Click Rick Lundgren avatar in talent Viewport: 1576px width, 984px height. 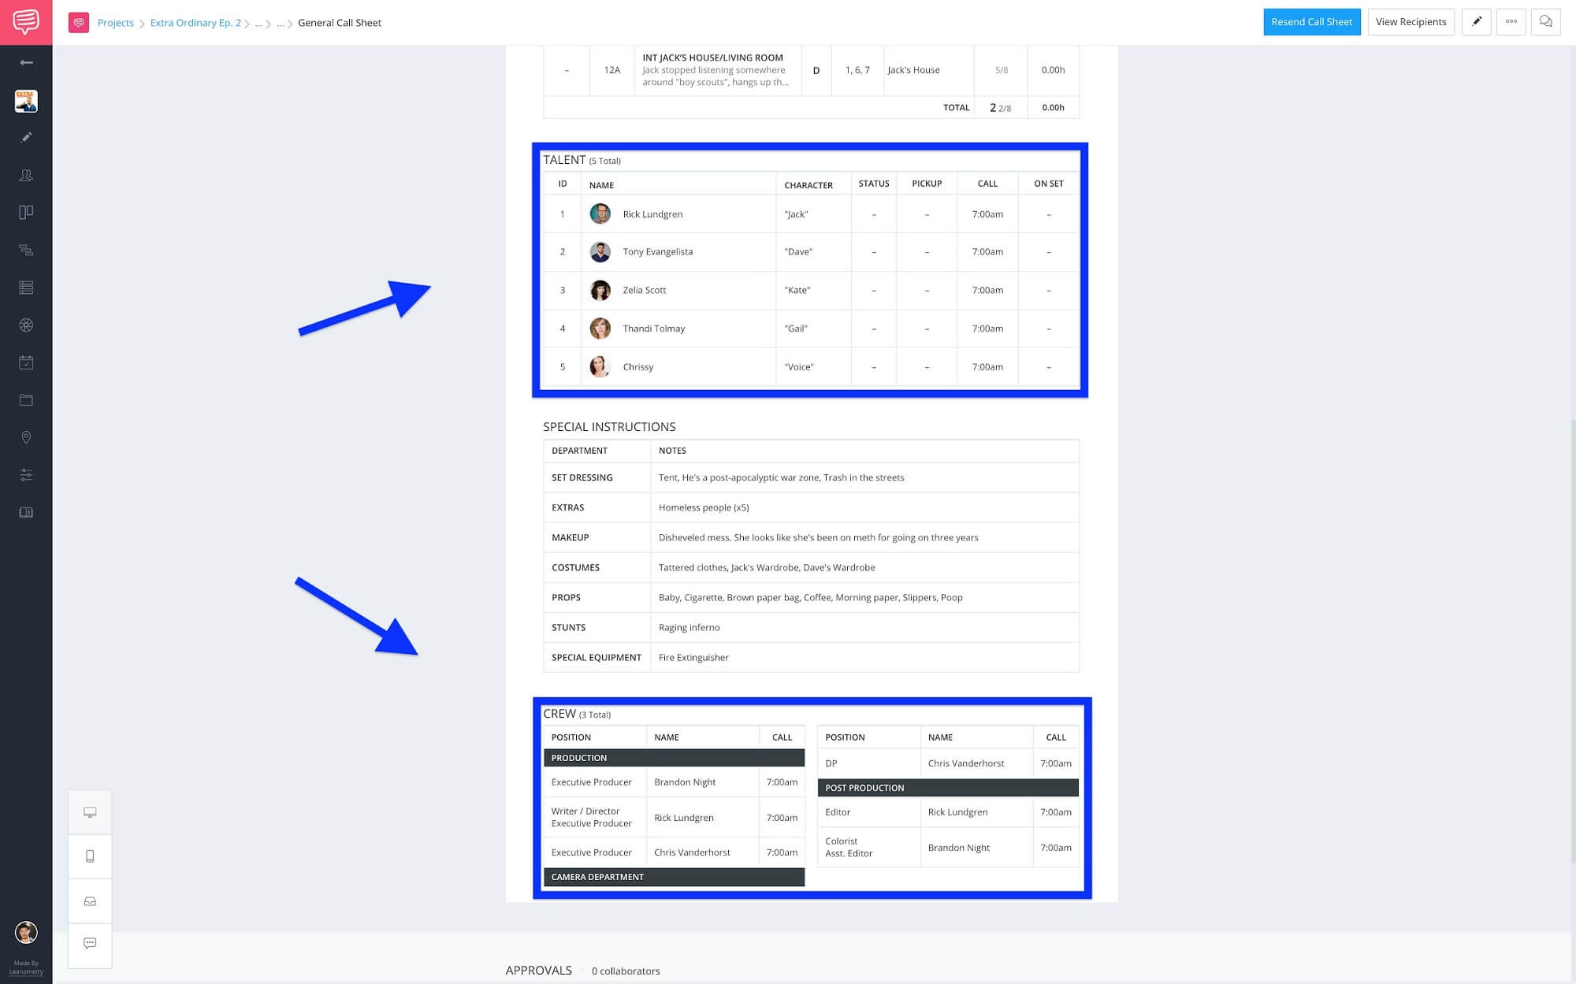[600, 214]
